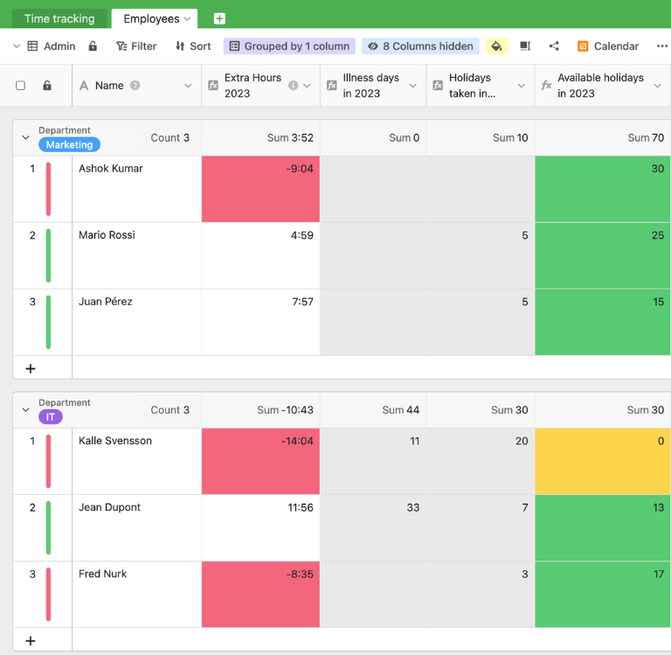Toggle the 8 Columns hidden control
Screen dimensions: 671x655
tap(419, 46)
